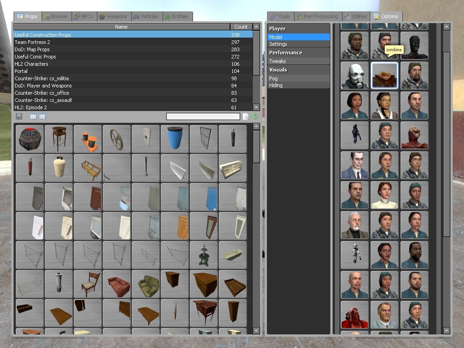Screen dimensions: 464x348
Task: Click inside the prop search text field
Action: (203, 116)
